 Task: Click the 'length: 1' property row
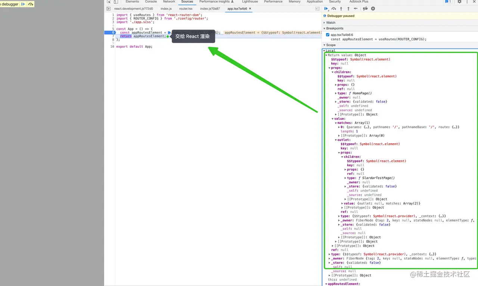coord(349,132)
